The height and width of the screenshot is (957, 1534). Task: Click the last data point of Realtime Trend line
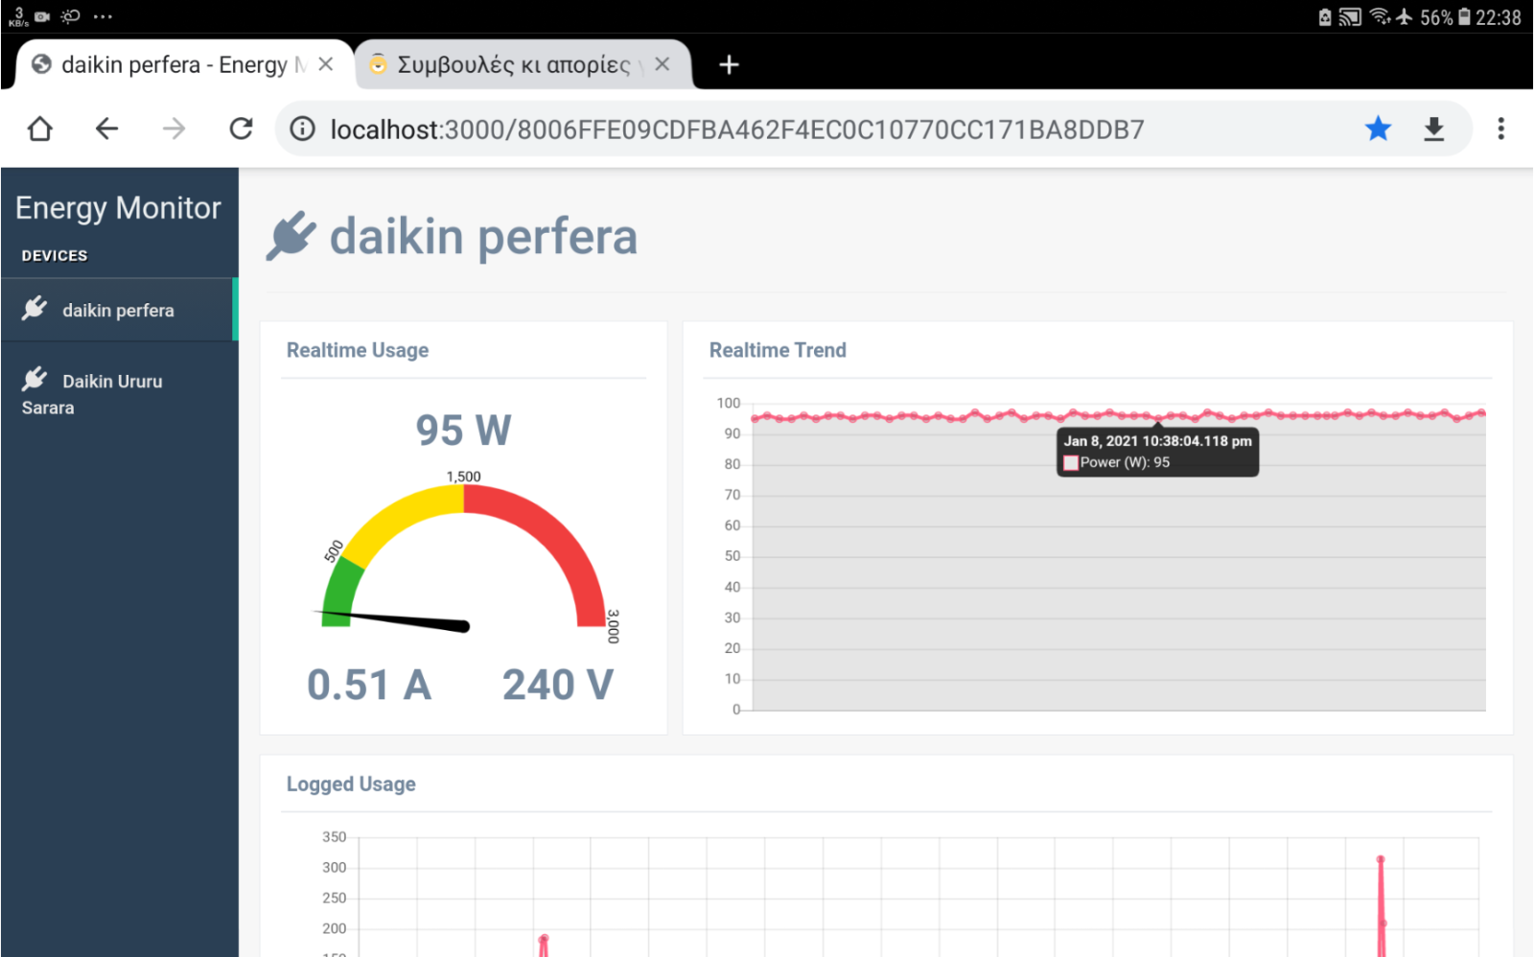coord(1482,413)
